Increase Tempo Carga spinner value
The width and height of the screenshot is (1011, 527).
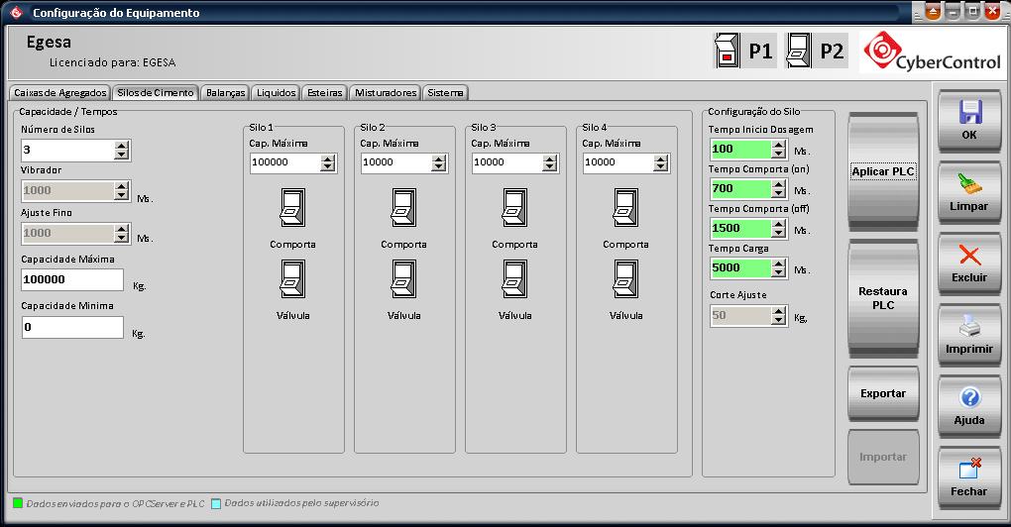click(778, 263)
